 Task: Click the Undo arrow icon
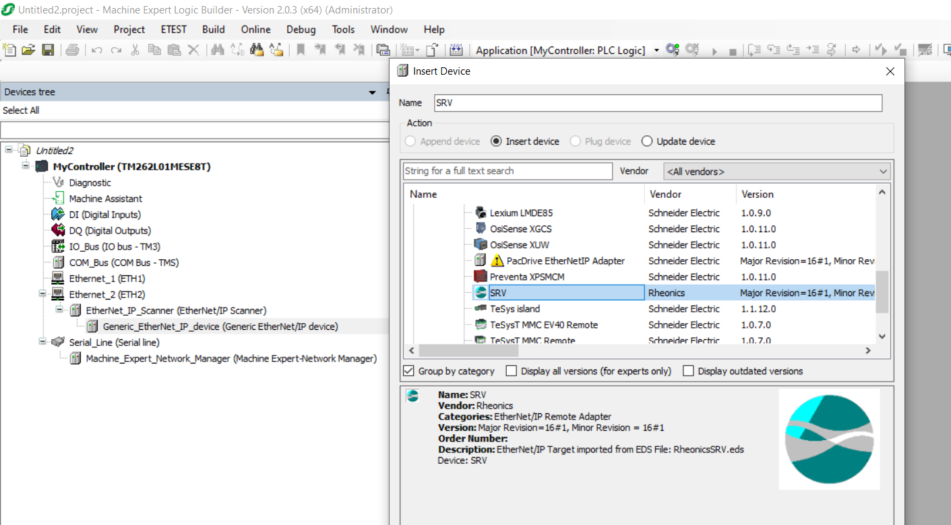[97, 50]
